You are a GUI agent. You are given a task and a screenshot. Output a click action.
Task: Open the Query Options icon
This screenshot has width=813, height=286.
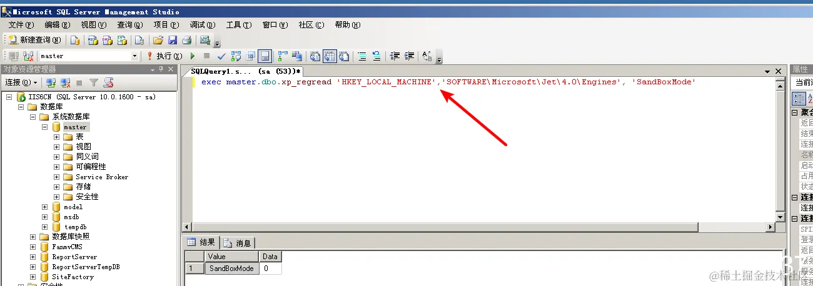(x=251, y=56)
